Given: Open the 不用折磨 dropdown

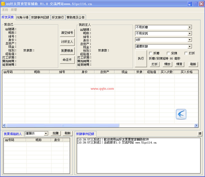Looking at the screenshot, I should [x=163, y=27].
